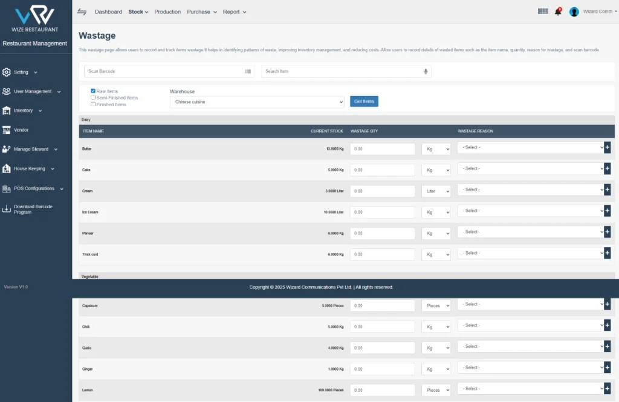This screenshot has height=402, width=619.
Task: Enable the Semi-Finished Items checkbox
Action: [93, 98]
